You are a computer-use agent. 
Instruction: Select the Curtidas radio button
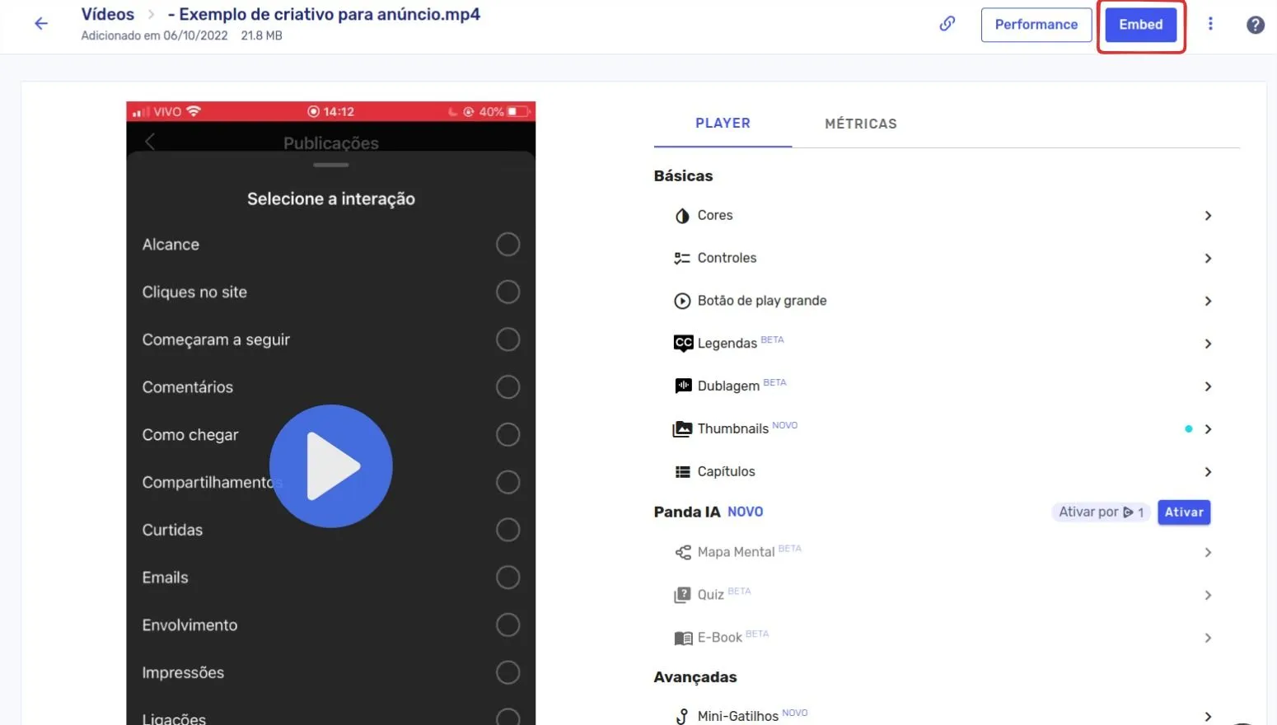coord(508,530)
